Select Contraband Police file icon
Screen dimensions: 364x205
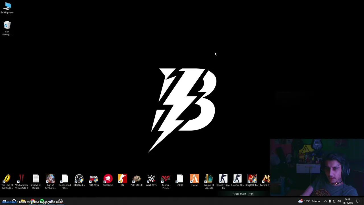(x=65, y=182)
